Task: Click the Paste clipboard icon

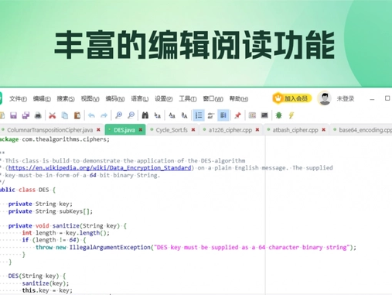Action: [x=77, y=115]
